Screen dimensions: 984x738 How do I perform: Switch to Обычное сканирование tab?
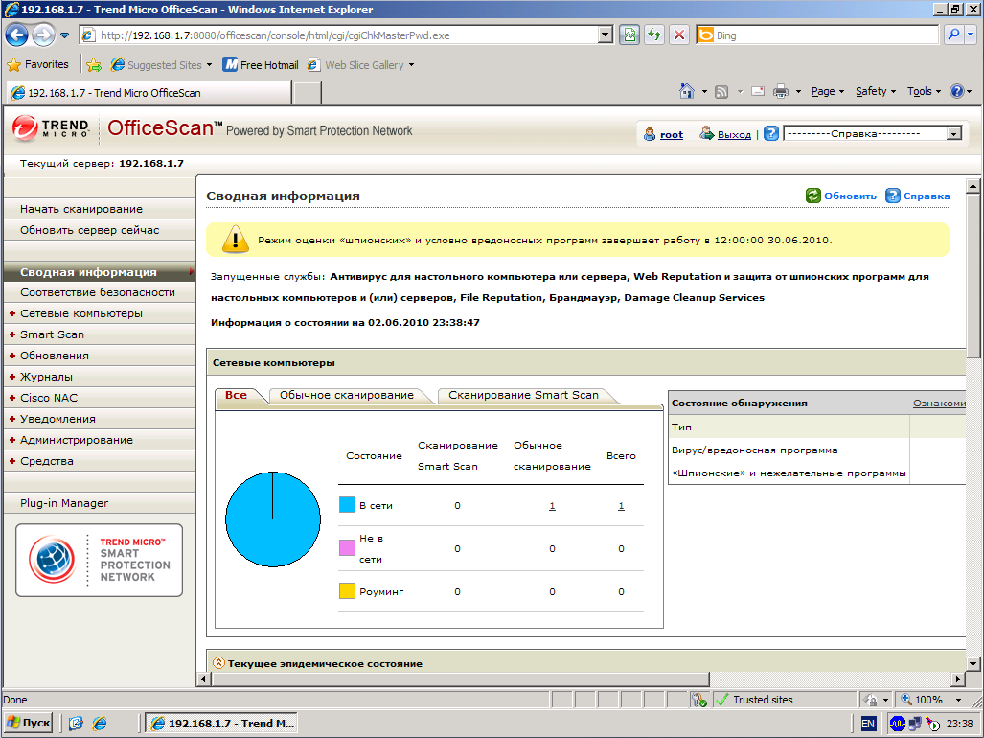(x=347, y=395)
